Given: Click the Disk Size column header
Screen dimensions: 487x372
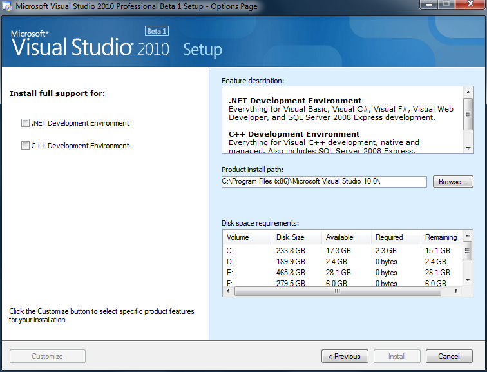Looking at the screenshot, I should click(x=296, y=237).
